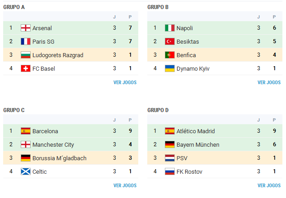The height and width of the screenshot is (198, 286).
Task: Click the Turkey flag next to Besiktas
Action: point(170,41)
